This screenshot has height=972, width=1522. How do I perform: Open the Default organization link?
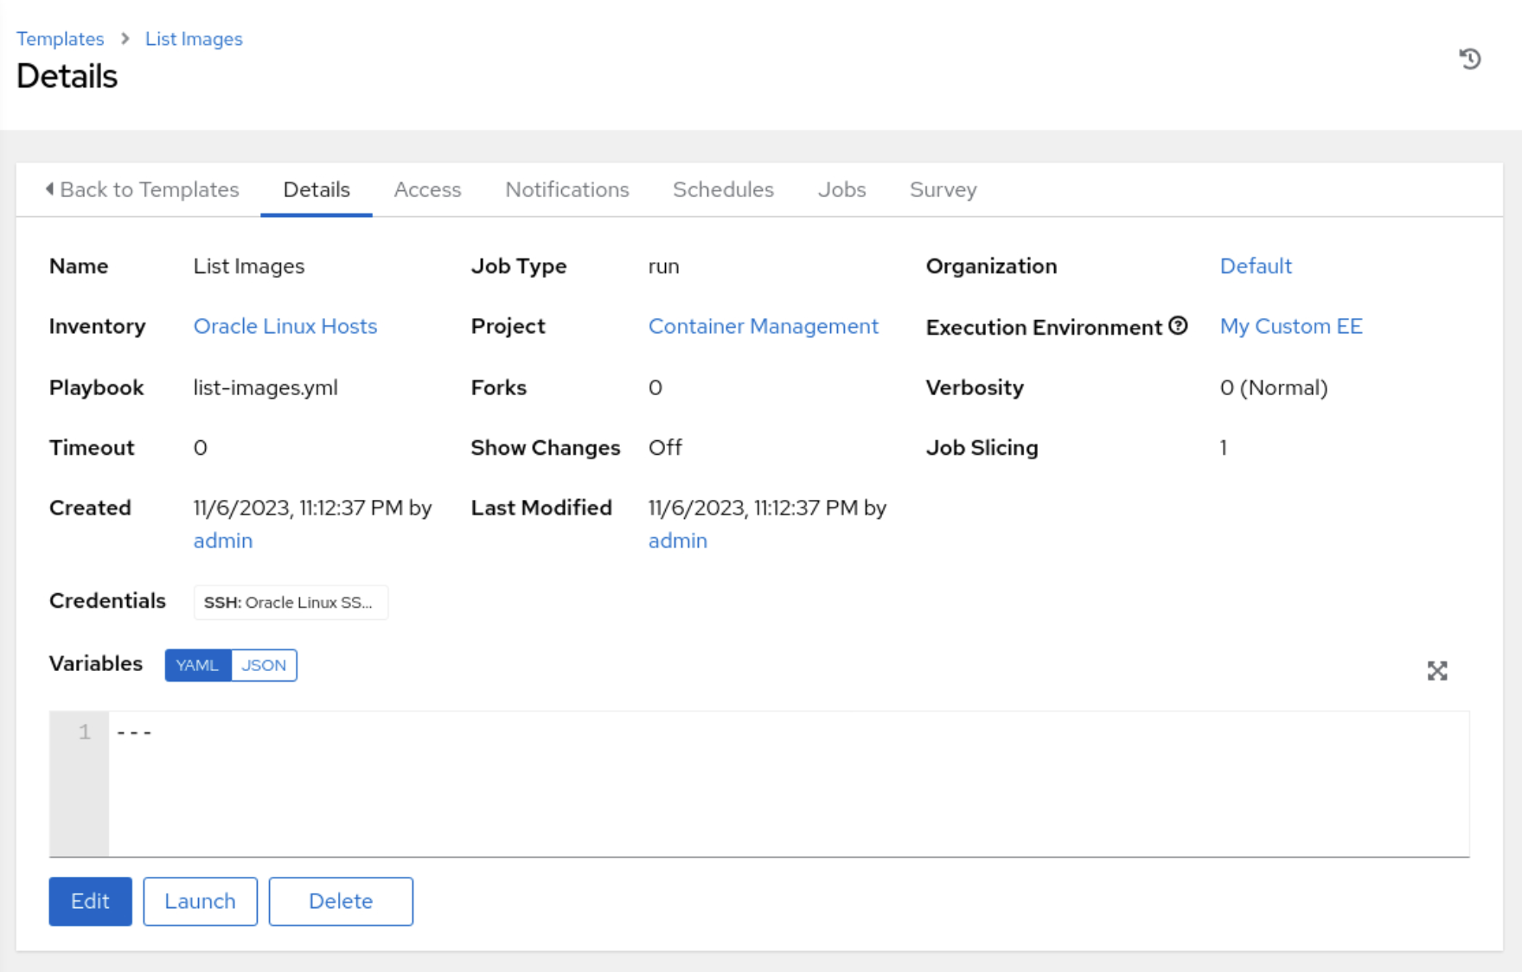1256,265
